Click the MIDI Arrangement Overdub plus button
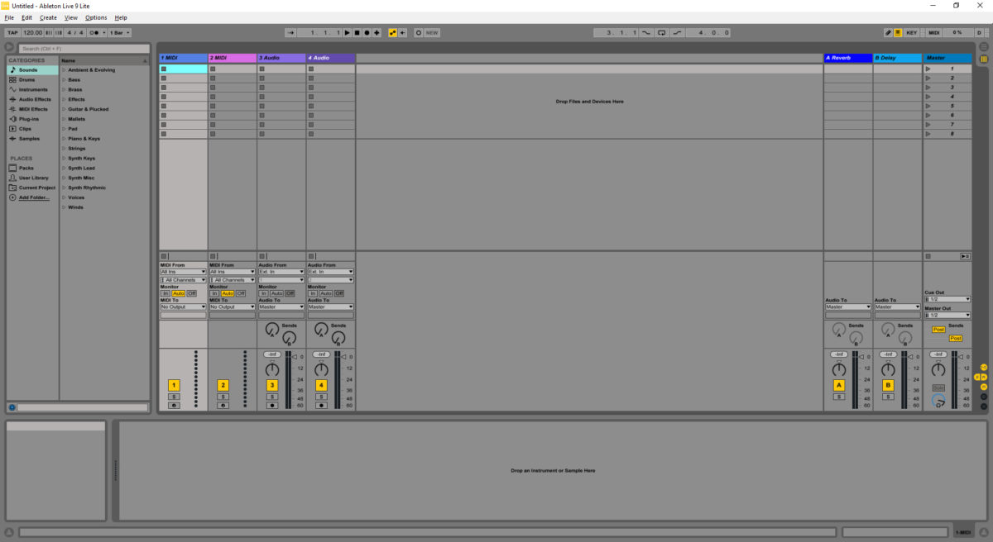993x542 pixels. point(377,32)
